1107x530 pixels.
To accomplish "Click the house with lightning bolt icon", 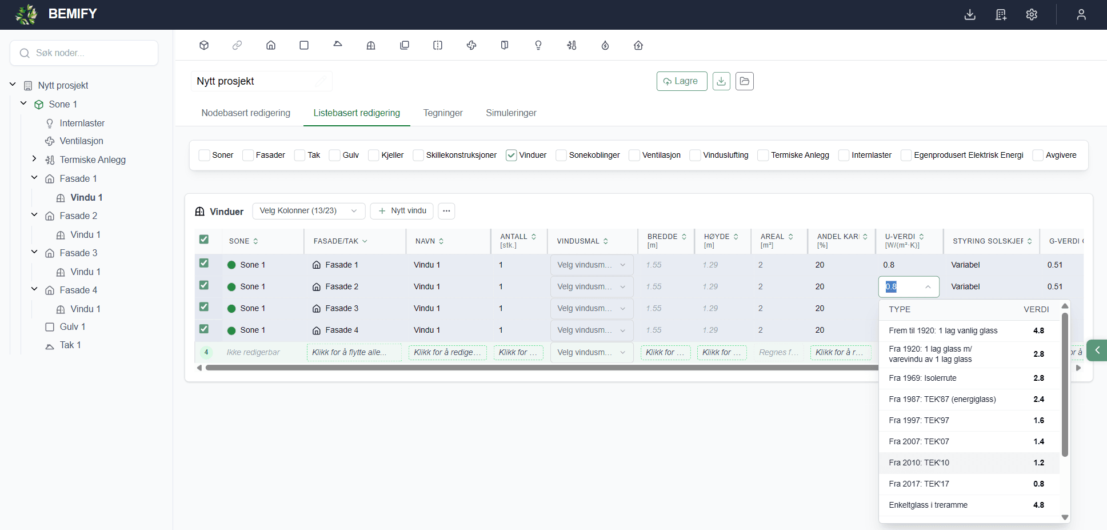I will tap(638, 45).
